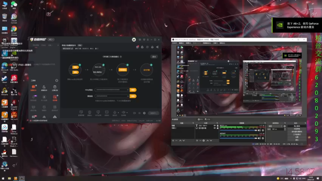Image resolution: width=322 pixels, height=181 pixels.
Task: Open the version dropdown beside streaming assistant logo
Action: point(51,39)
